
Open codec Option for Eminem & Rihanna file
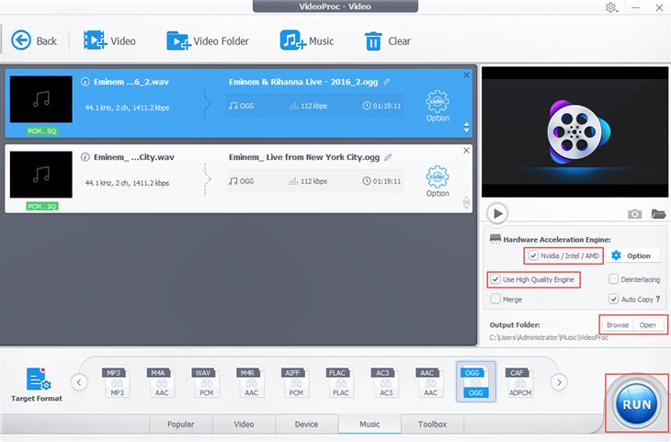(x=438, y=106)
